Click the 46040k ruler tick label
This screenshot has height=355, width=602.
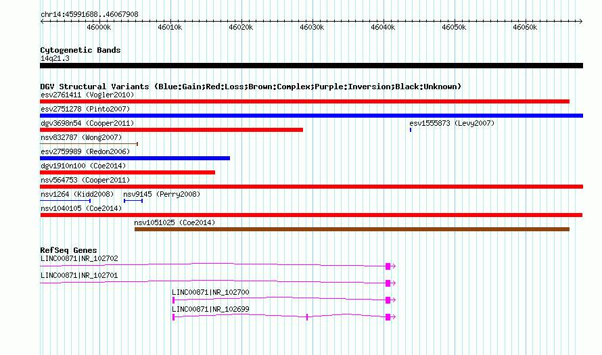[383, 27]
